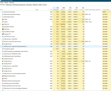
Task: Expand the Outil Capture d'écran row
Action: tap(1, 17)
